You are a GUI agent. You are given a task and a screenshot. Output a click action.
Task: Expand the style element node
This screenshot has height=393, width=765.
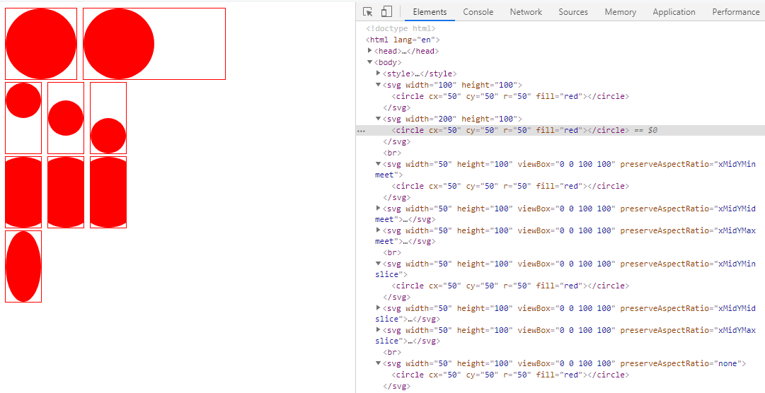pyautogui.click(x=379, y=74)
